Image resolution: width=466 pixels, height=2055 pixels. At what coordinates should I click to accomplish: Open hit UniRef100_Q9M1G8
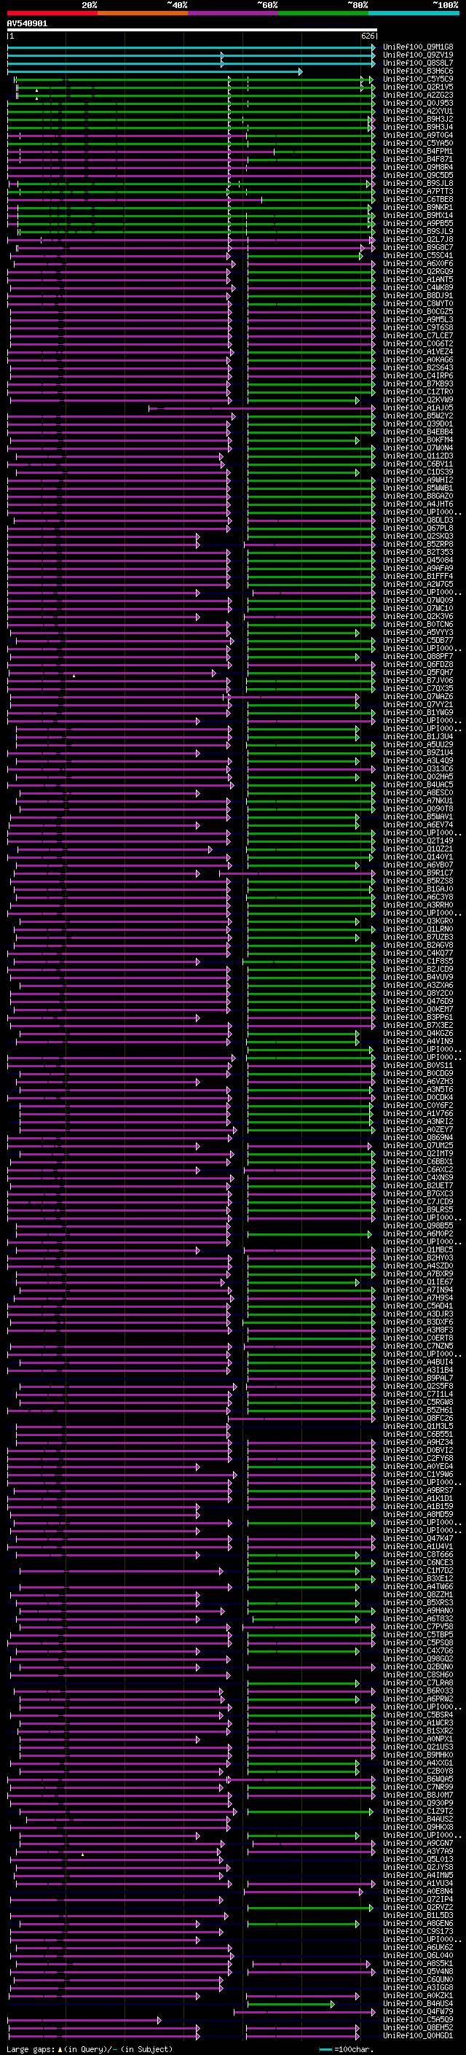[418, 47]
